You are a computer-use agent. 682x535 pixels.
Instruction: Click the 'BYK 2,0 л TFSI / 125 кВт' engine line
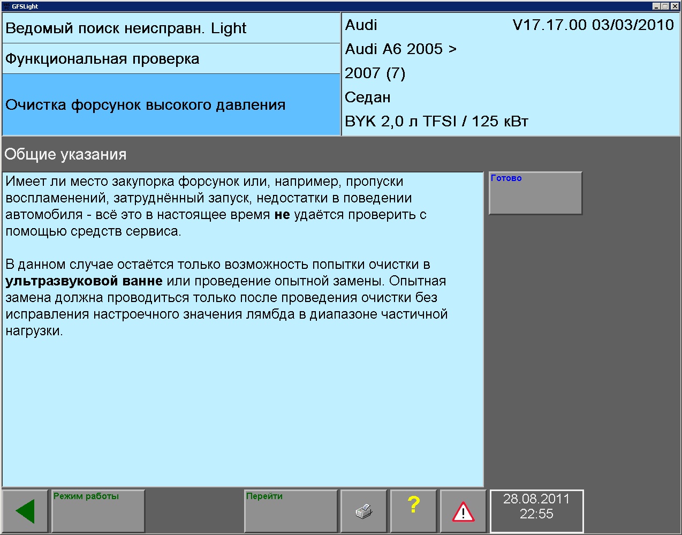click(x=436, y=121)
